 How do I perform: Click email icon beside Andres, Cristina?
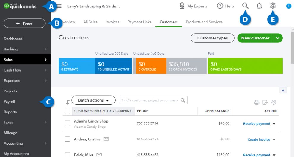(106, 139)
